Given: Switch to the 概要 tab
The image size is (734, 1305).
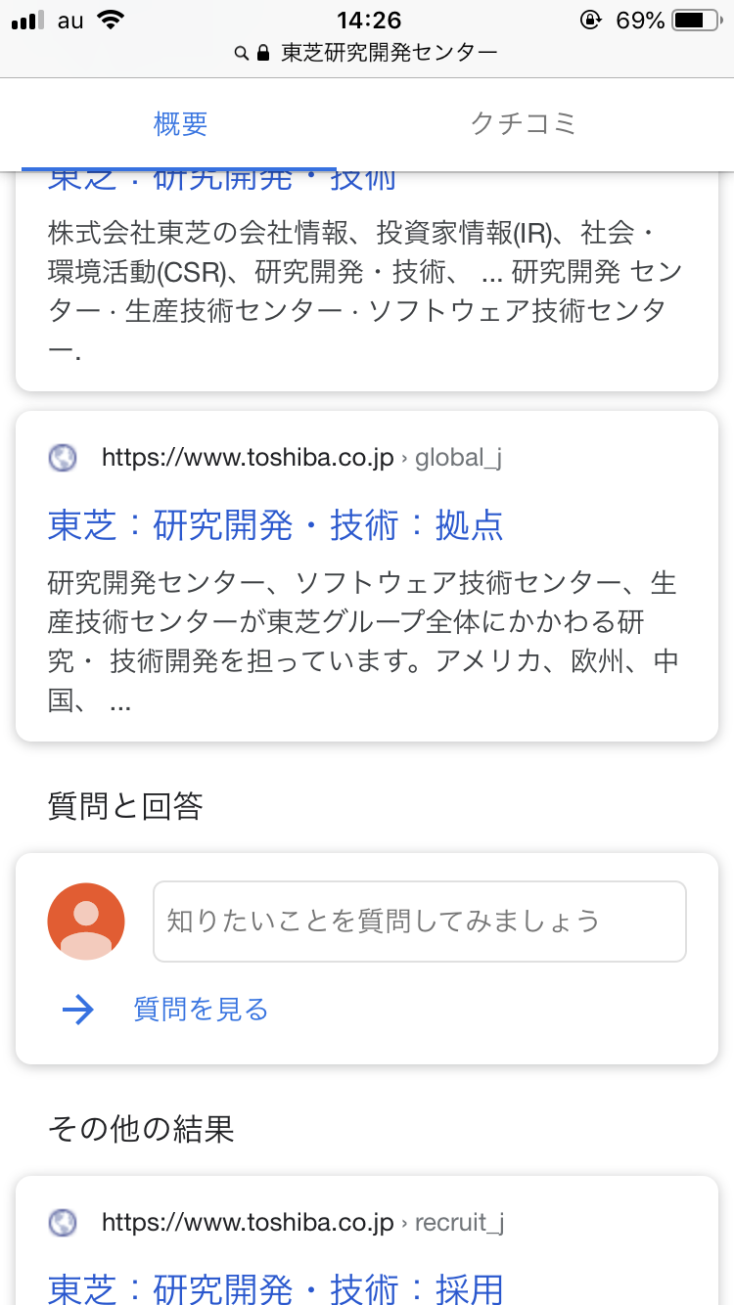Looking at the screenshot, I should [x=181, y=124].
